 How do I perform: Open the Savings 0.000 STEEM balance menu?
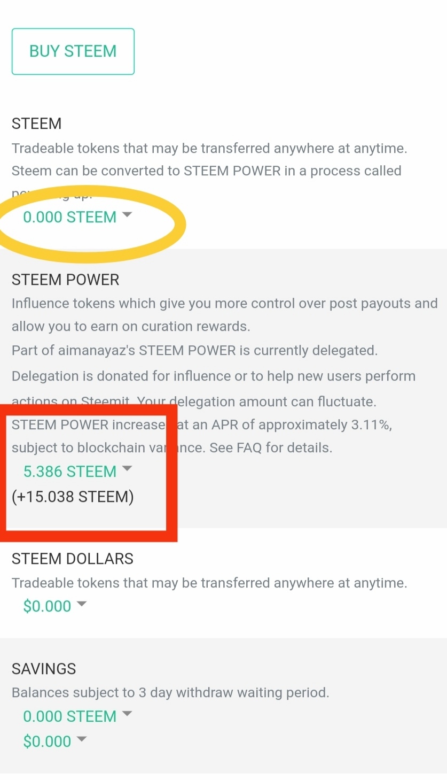click(69, 716)
